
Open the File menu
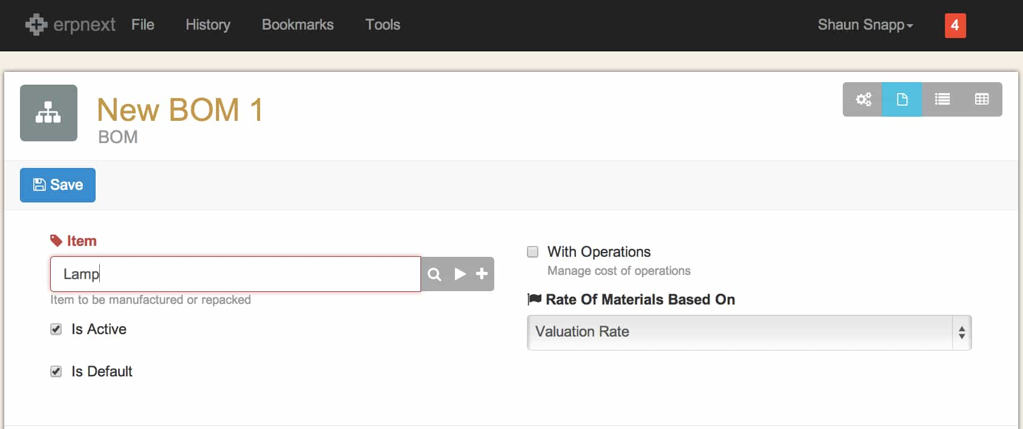143,25
